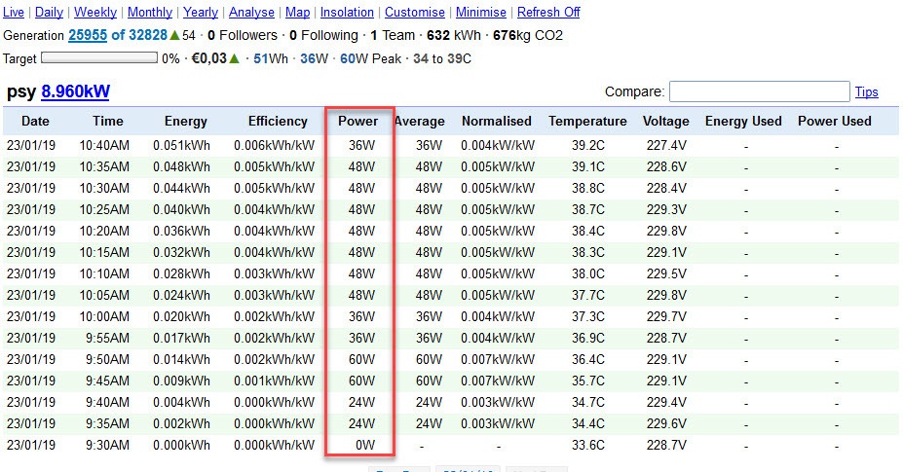The height and width of the screenshot is (472, 903).
Task: Select the 0.051kWh energy cell
Action: pos(181,146)
